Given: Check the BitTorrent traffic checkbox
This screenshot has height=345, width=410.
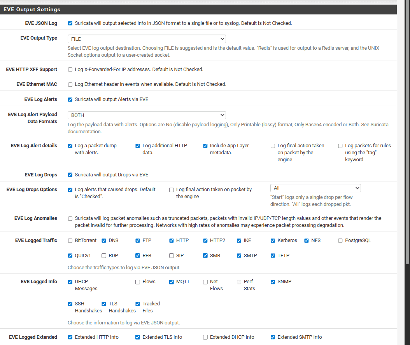Looking at the screenshot, I should click(x=70, y=240).
